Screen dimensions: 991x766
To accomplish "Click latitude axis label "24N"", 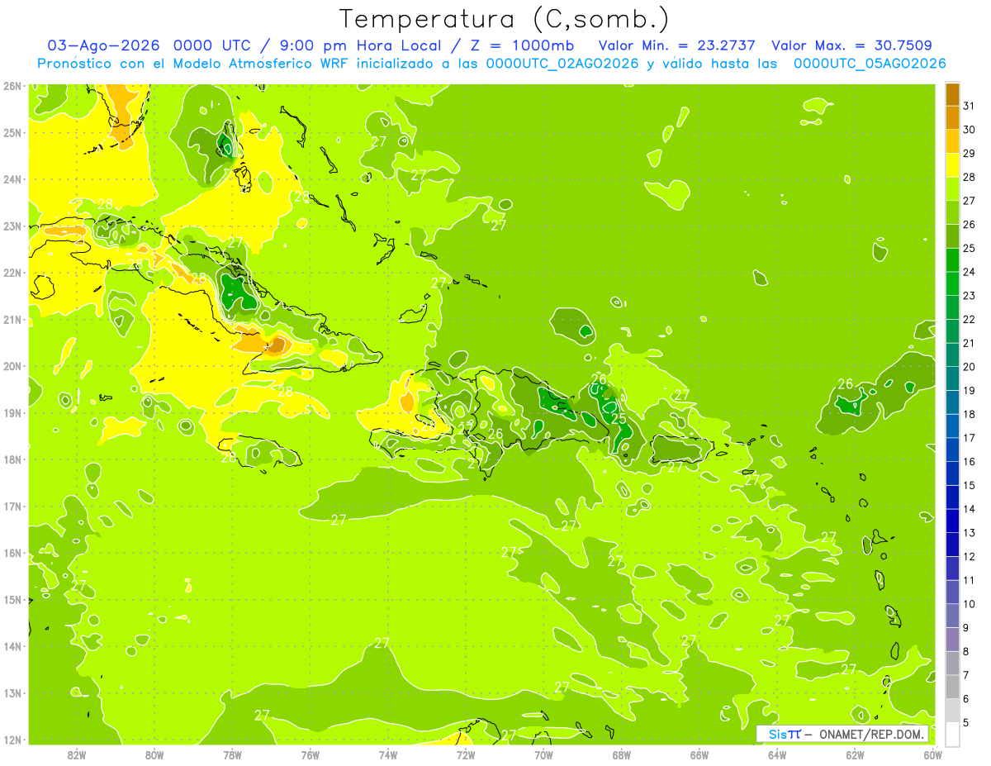I will pyautogui.click(x=12, y=179).
